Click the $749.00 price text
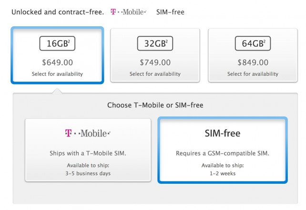The width and height of the screenshot is (306, 210). (x=155, y=63)
